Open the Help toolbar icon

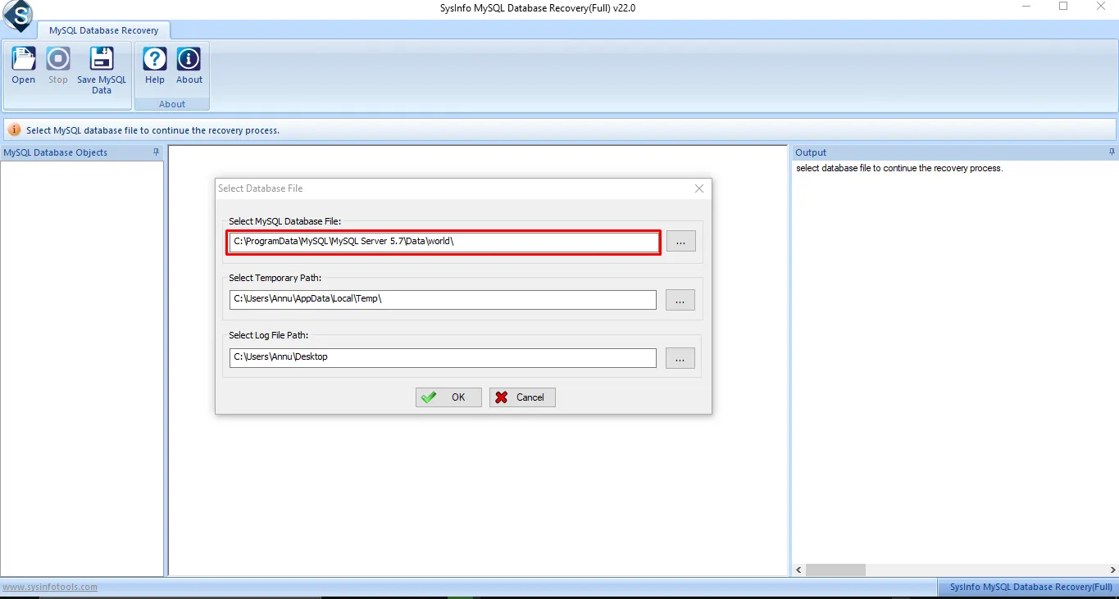pos(155,66)
